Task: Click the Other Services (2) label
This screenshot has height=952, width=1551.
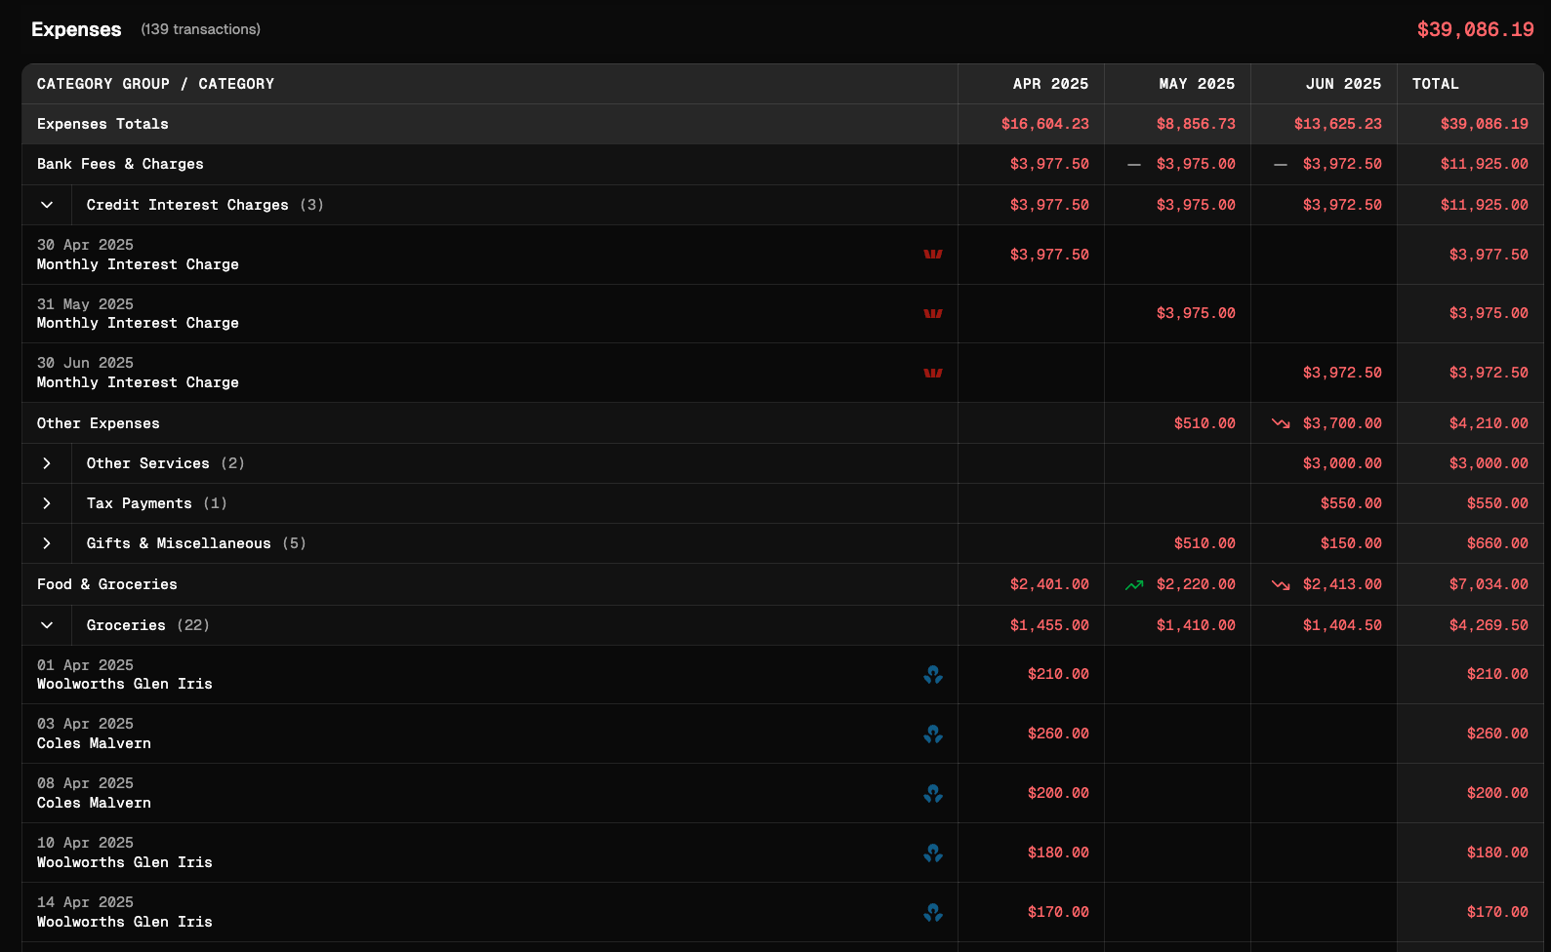Action: [165, 463]
